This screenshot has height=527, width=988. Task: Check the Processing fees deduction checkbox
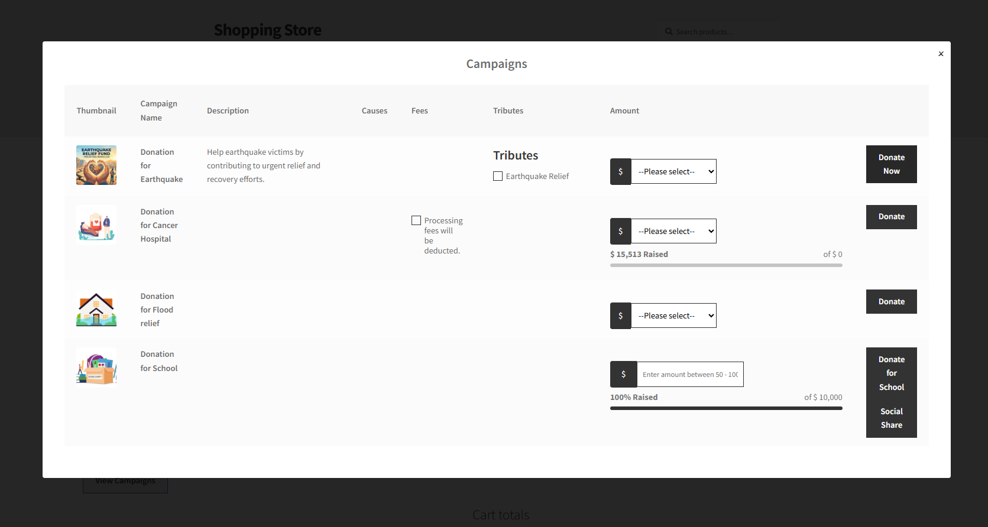coord(416,220)
